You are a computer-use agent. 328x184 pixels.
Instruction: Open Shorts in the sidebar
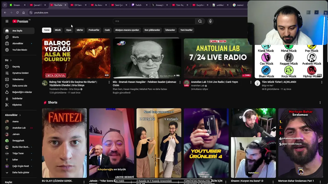coord(19,37)
